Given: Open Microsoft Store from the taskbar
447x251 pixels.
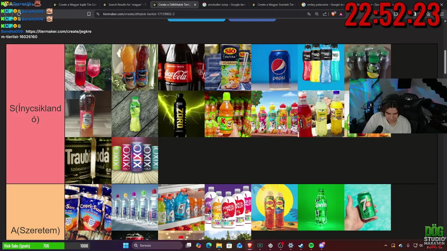Looking at the screenshot, I should (229, 245).
